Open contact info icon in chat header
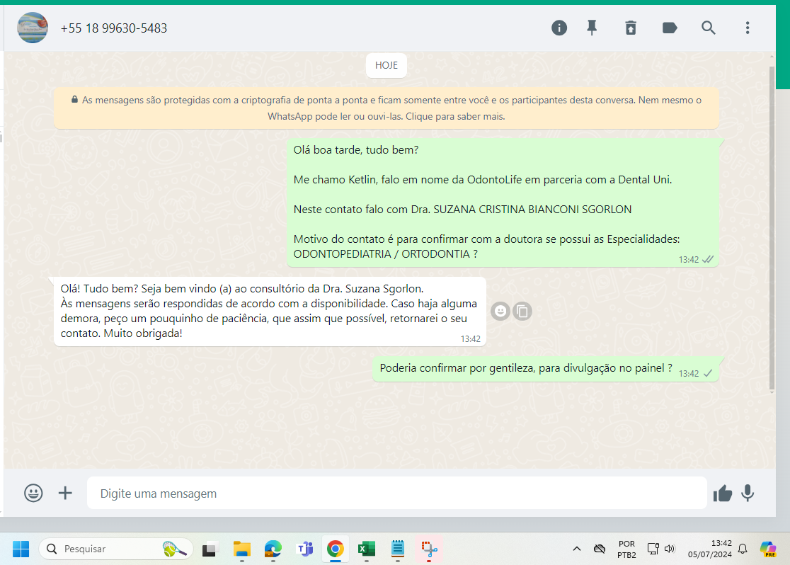This screenshot has width=790, height=565. tap(559, 28)
